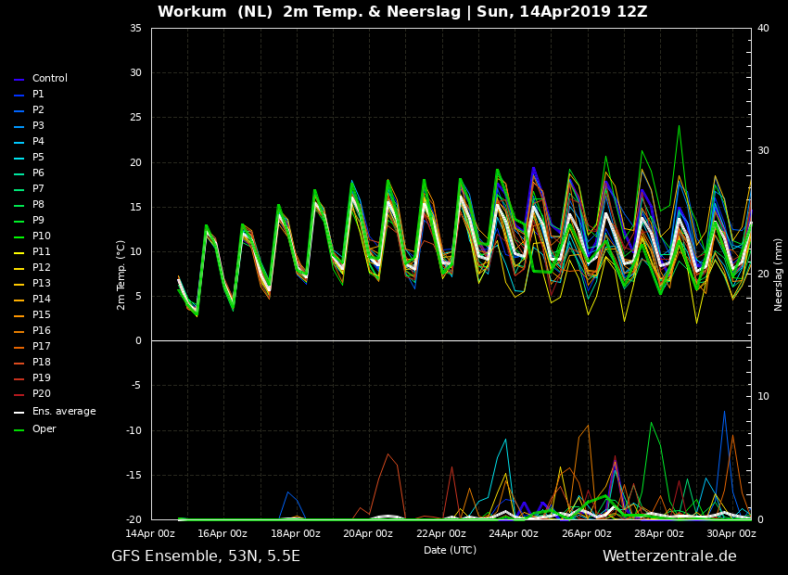788x575 pixels.
Task: Click the 18Apr 00z date tick
Action: tap(296, 533)
